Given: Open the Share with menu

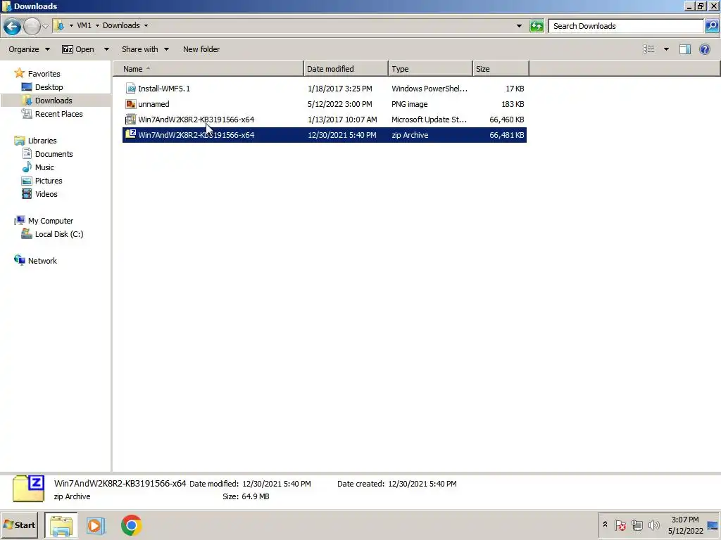Looking at the screenshot, I should [145, 49].
